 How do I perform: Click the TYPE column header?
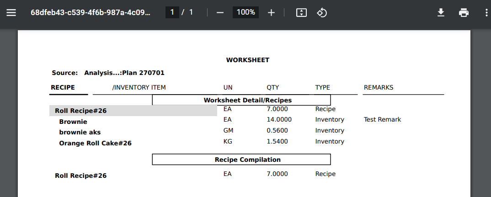coord(322,87)
